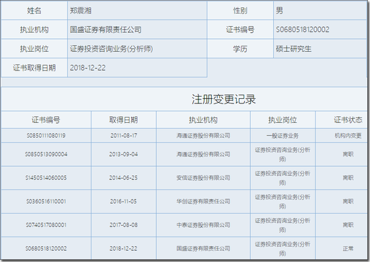The height and width of the screenshot is (262, 370).
Task: Select S0680518120002 in the records table's last row
Action: tap(46, 249)
